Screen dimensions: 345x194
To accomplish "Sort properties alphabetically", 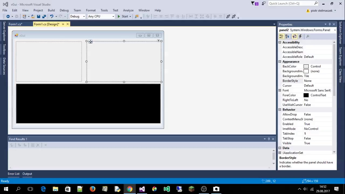I will (287, 36).
